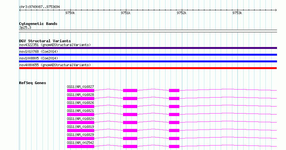Image resolution: width=286 pixels, height=150 pixels.
Task: Click the chr3:9749087..9753694 region label
Action: [x=40, y=7]
